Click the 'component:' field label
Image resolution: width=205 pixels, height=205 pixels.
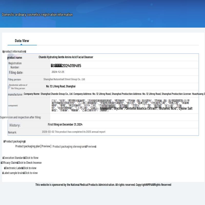click(13, 106)
